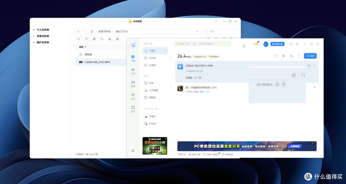Screen dimensions: 346x184
Task: Go back in file manager navigation
Action: 78,31
